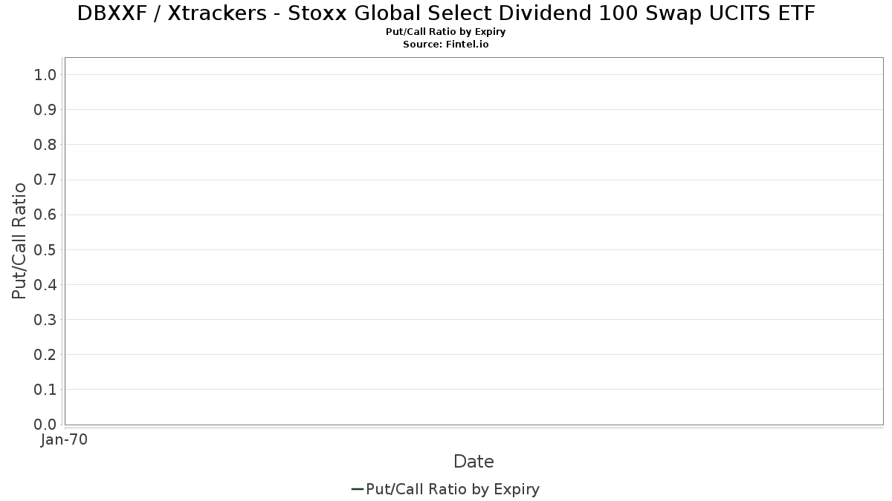892x501 pixels.
Task: Click the chart title starting with DBXXF
Action: point(446,13)
